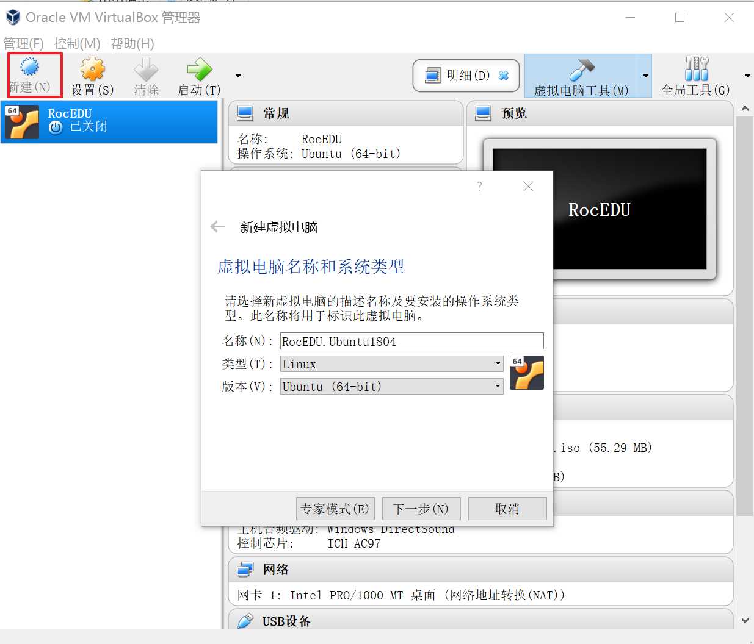Open the 管理(F) menu
This screenshot has height=644, width=754.
pos(23,44)
